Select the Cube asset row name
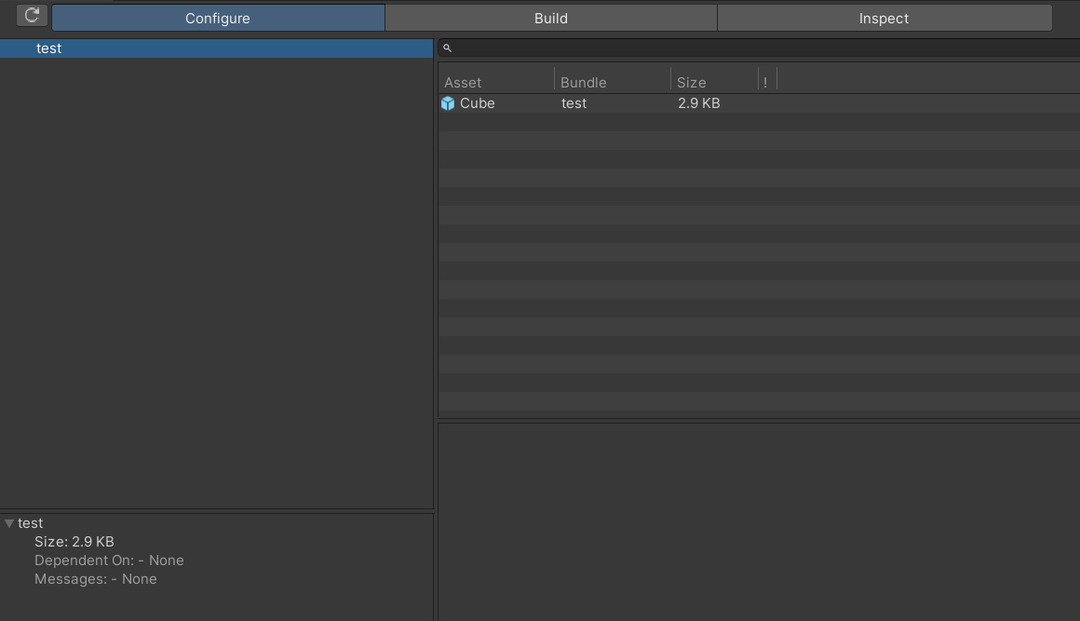 click(478, 103)
